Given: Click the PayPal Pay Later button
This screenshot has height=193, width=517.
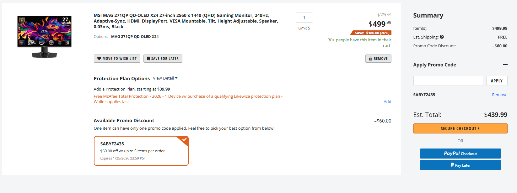Looking at the screenshot, I should 460,165.
